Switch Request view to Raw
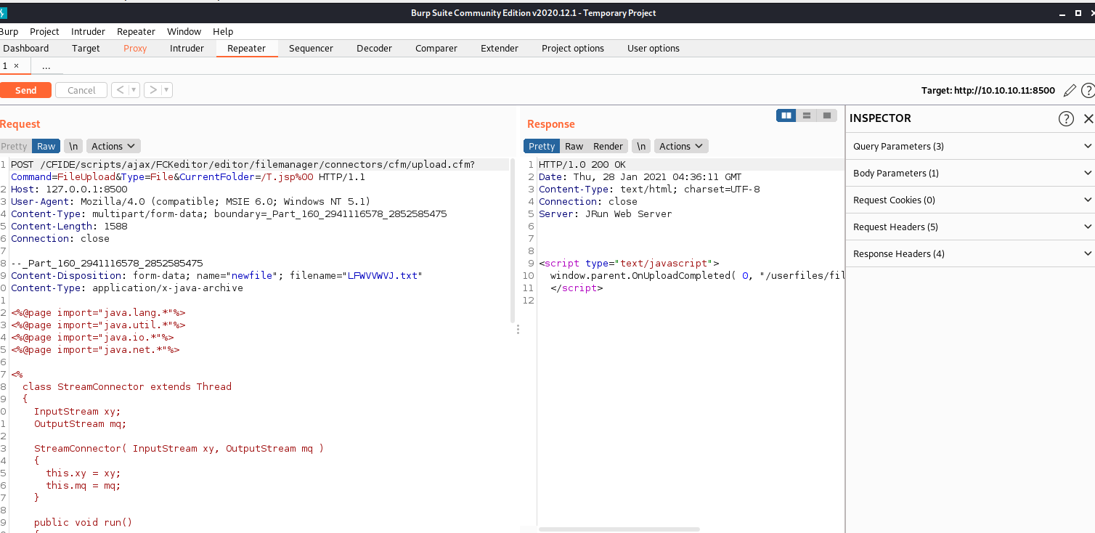This screenshot has height=533, width=1095. coord(46,146)
